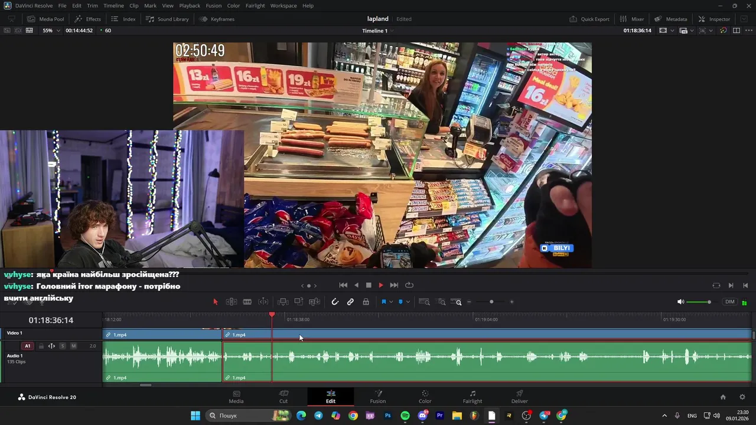This screenshot has width=756, height=425.
Task: Toggle timeline Snapping magnet
Action: [x=335, y=302]
